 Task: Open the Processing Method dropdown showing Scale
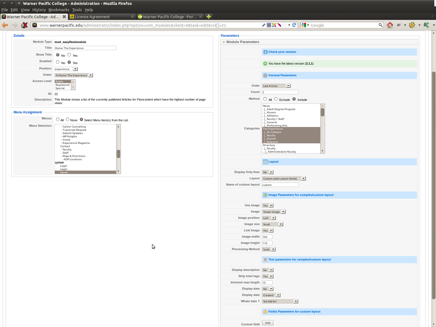click(269, 249)
